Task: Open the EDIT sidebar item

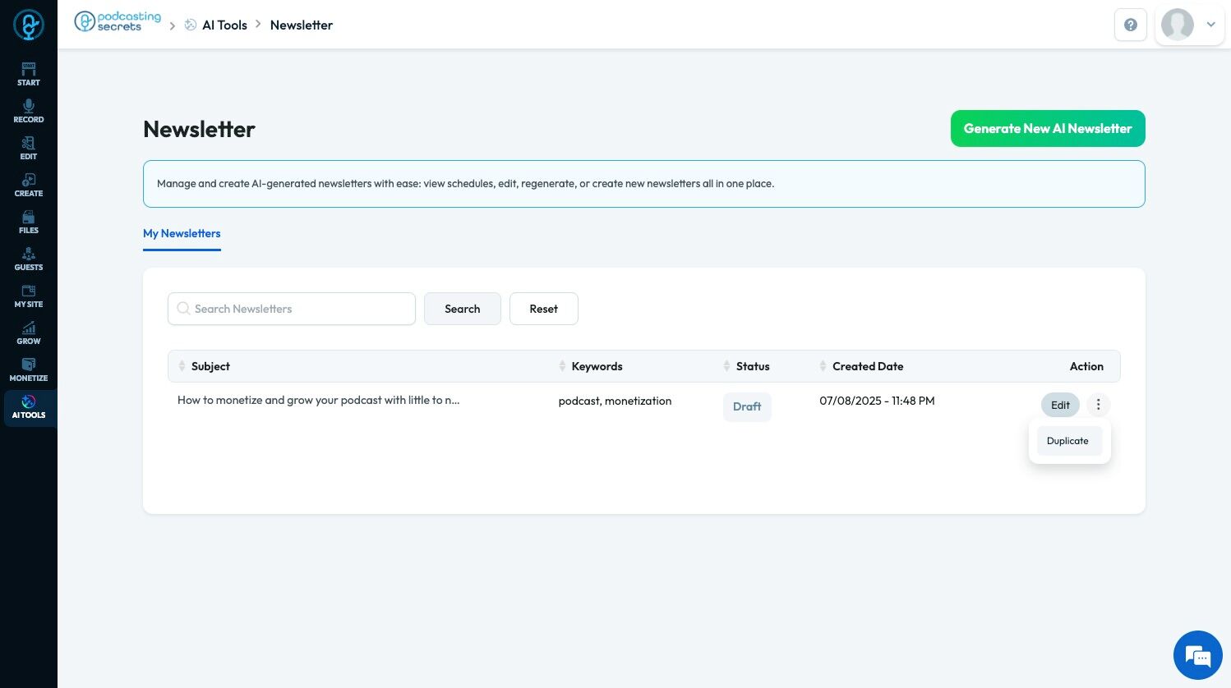Action: (29, 148)
